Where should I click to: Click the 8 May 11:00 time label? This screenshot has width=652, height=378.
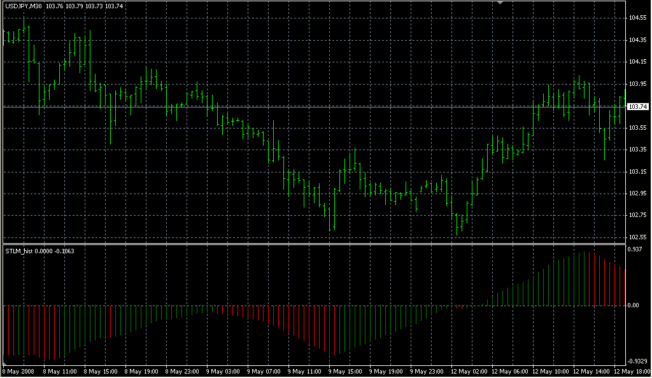pyautogui.click(x=60, y=372)
